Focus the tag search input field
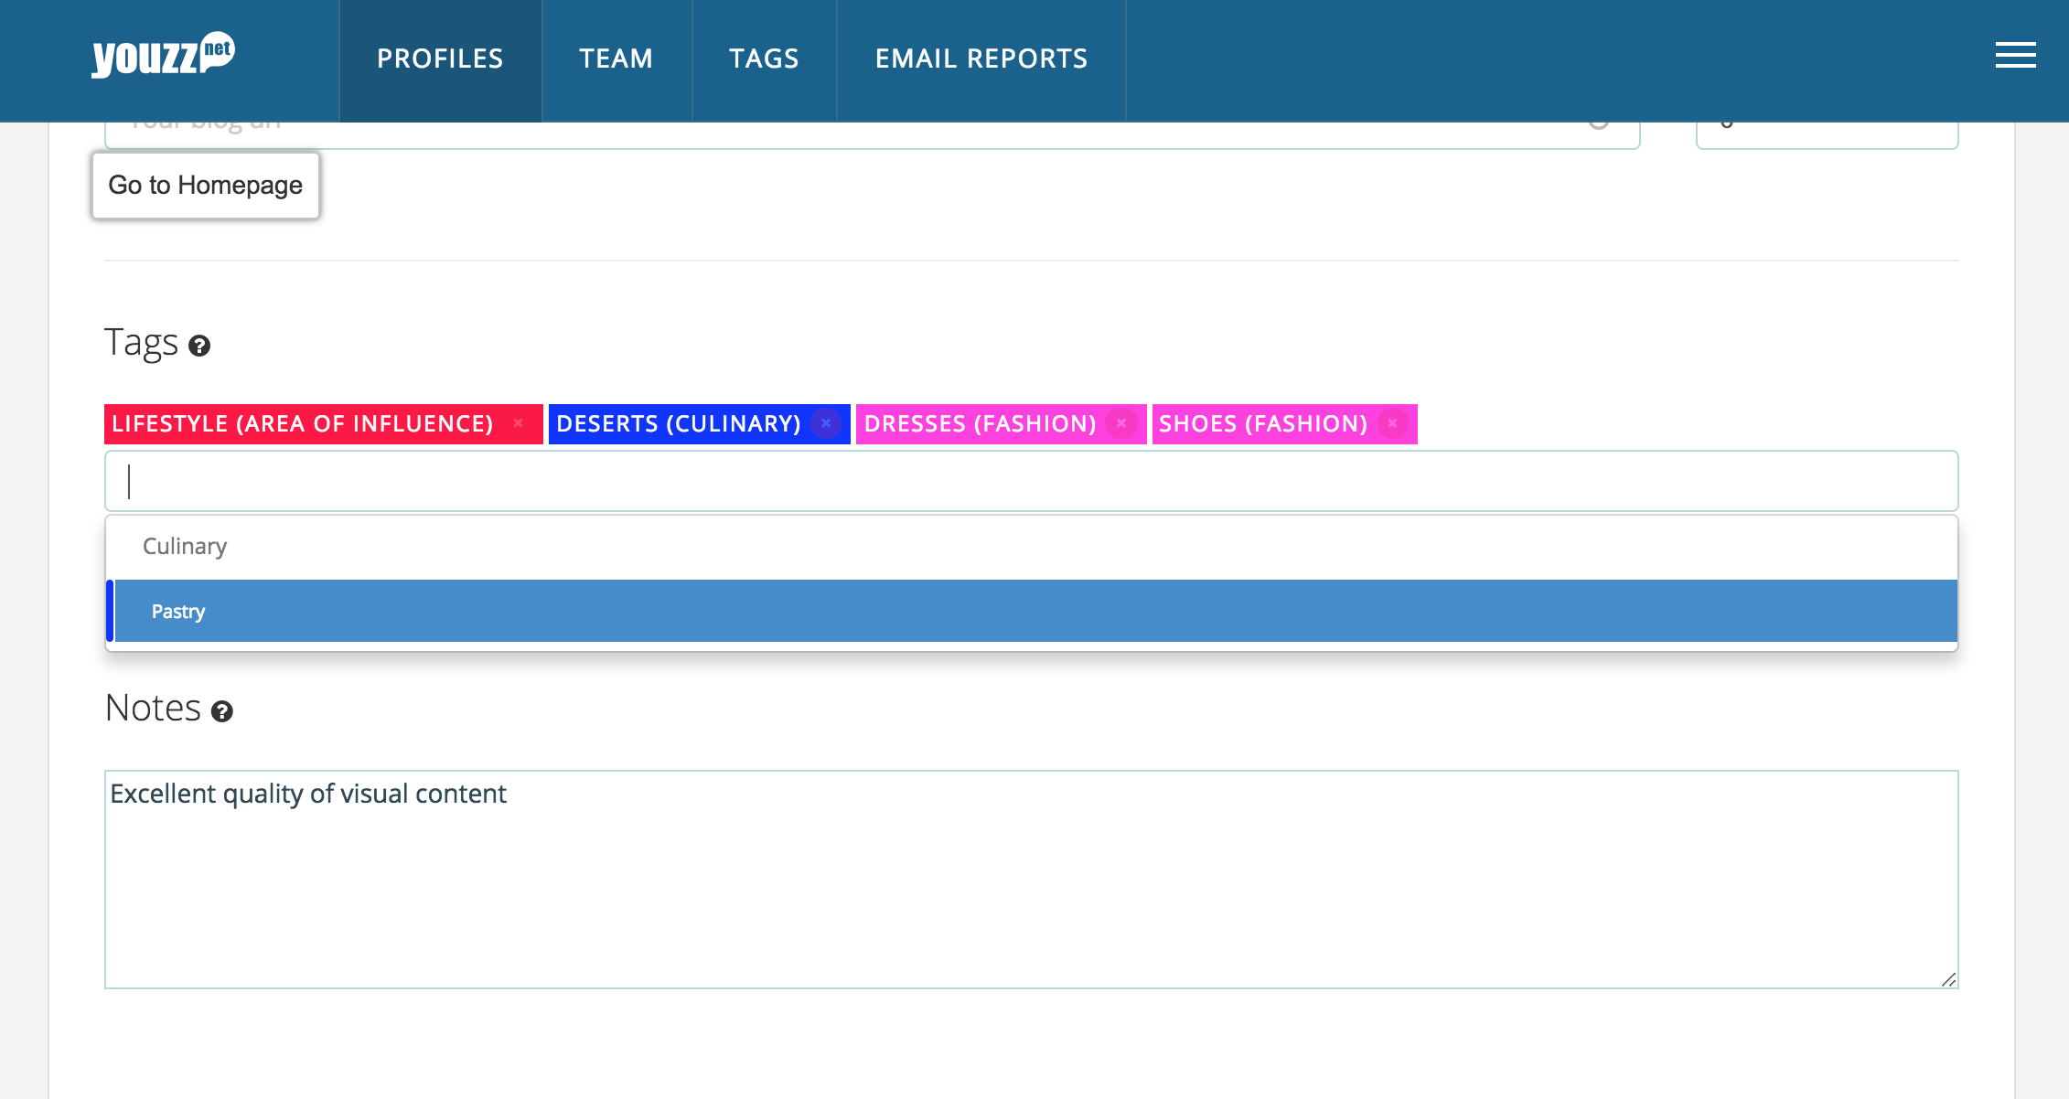Image resolution: width=2069 pixels, height=1099 pixels. click(x=1032, y=481)
